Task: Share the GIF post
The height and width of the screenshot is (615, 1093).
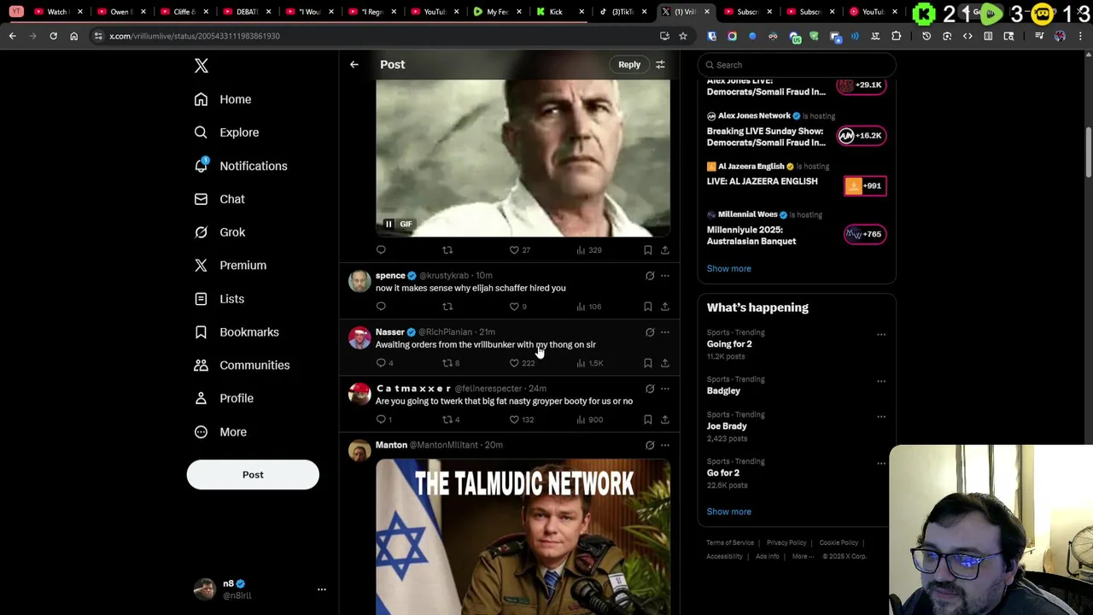Action: (x=665, y=249)
